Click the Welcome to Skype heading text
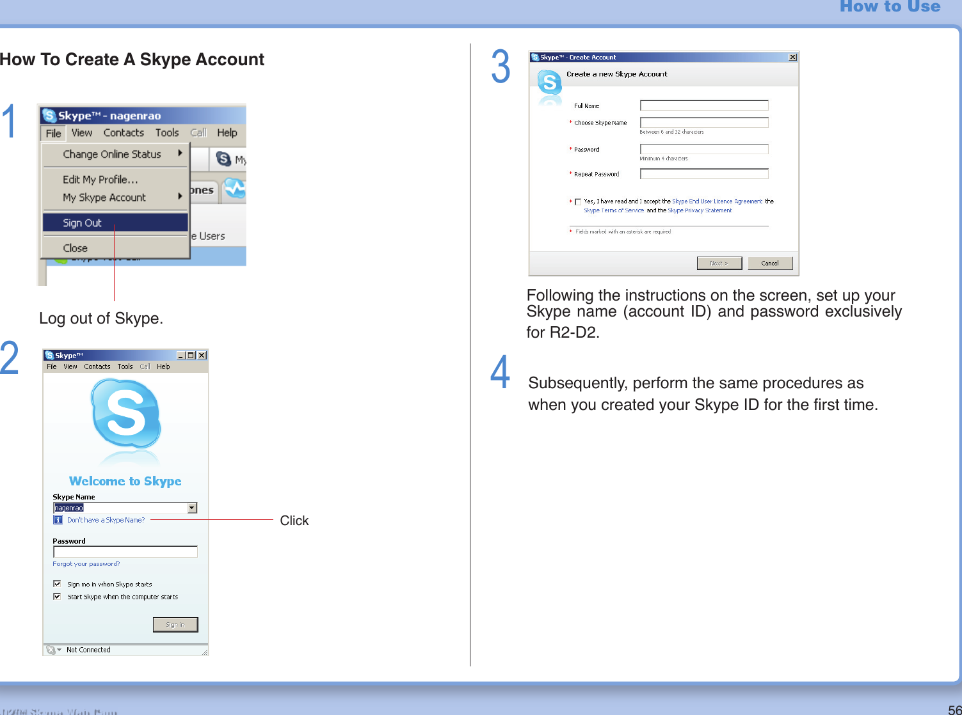The height and width of the screenshot is (715, 962). coord(125,481)
